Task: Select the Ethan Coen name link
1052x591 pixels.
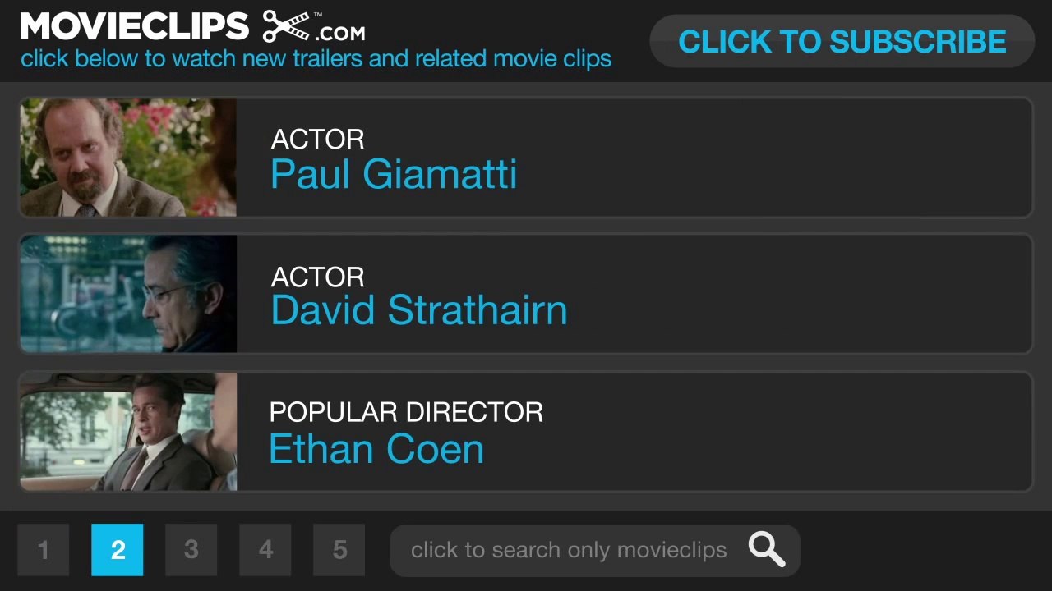Action: pyautogui.click(x=376, y=448)
